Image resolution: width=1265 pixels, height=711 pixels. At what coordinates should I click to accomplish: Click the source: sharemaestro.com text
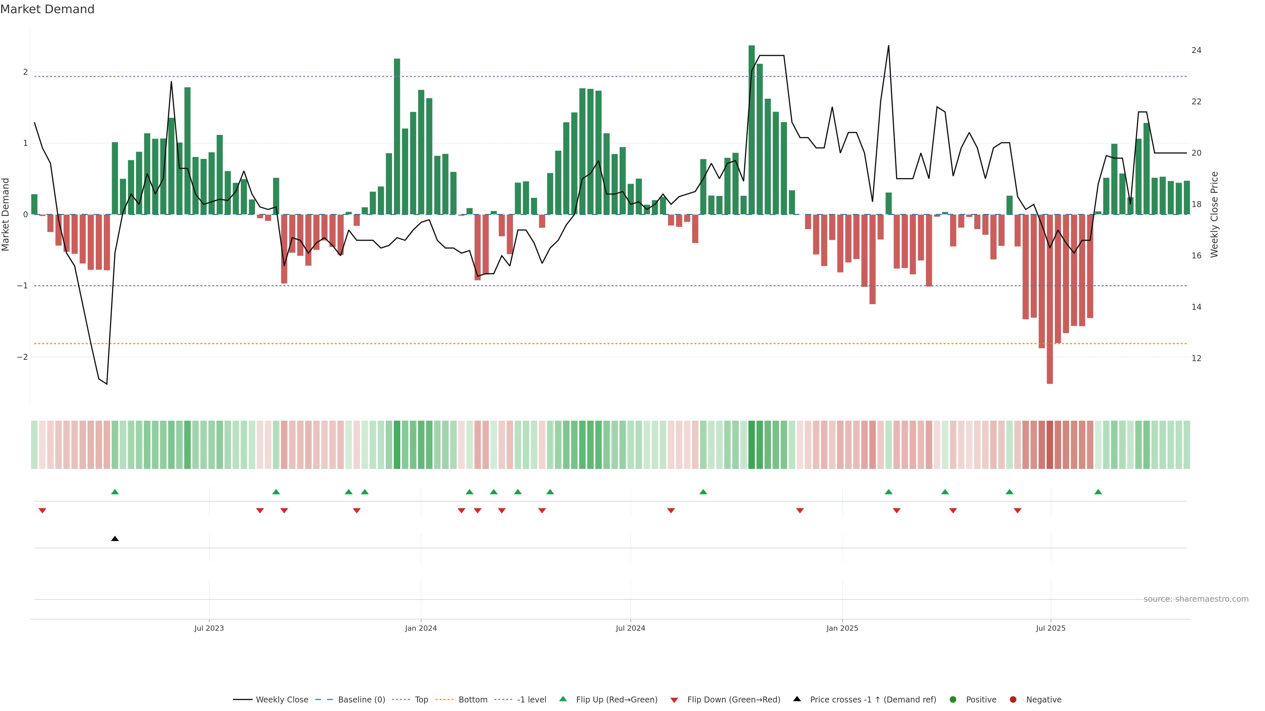[x=1196, y=599]
